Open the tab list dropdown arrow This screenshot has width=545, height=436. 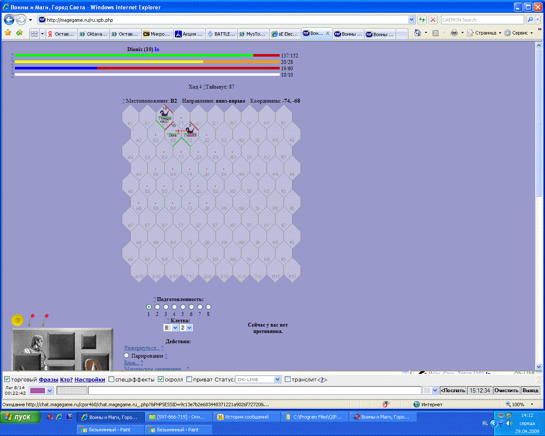click(x=42, y=34)
